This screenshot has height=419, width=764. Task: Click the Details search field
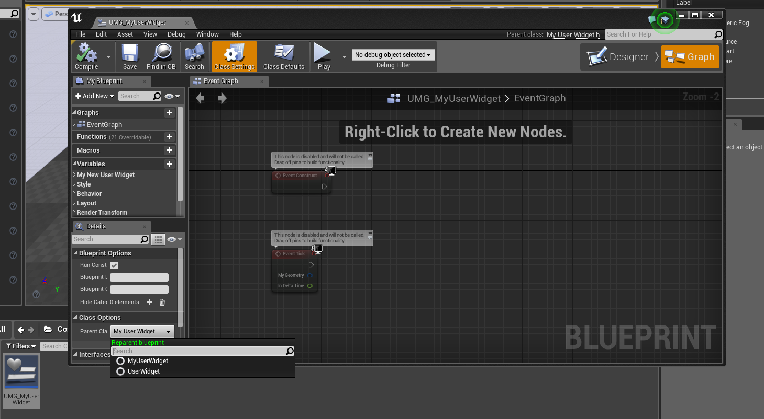coord(110,239)
